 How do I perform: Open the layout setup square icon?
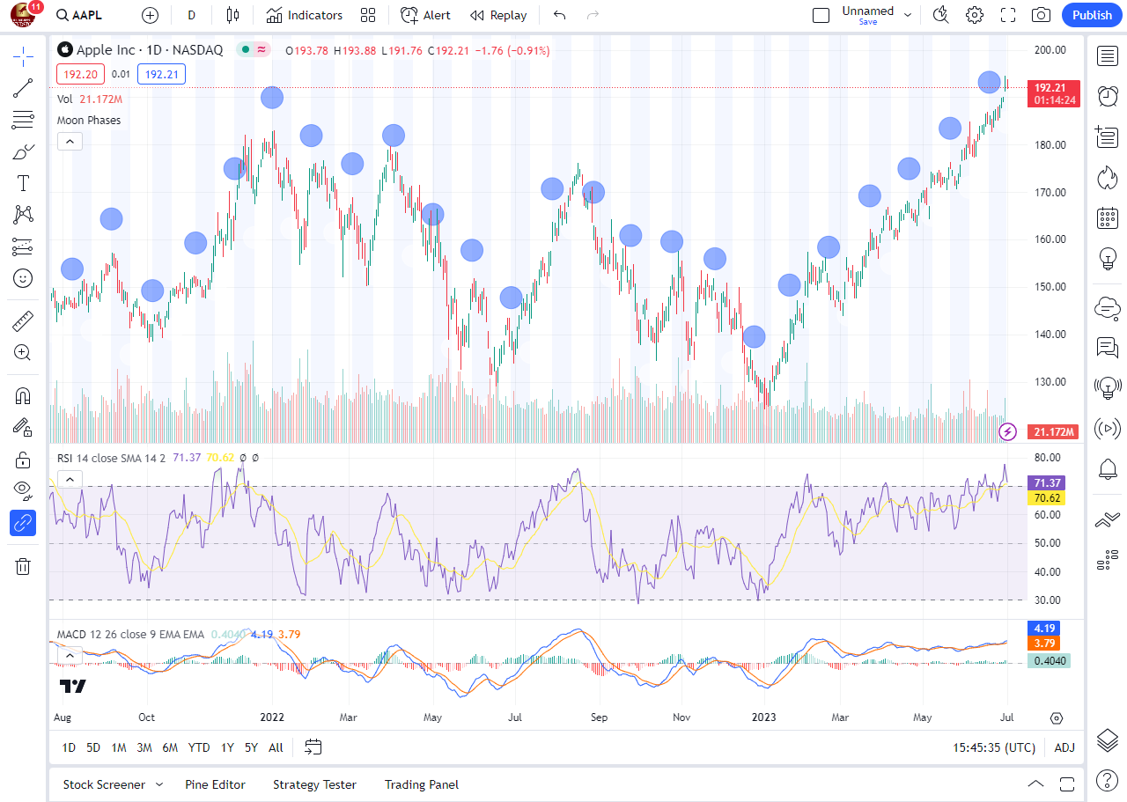pos(821,15)
